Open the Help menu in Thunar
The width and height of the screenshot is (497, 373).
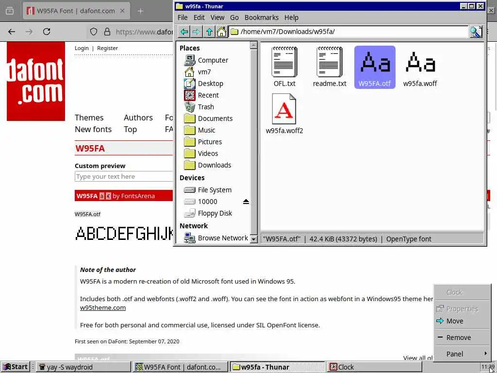pyautogui.click(x=291, y=17)
